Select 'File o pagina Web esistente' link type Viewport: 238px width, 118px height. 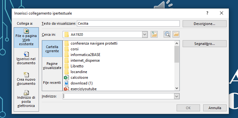pos(26,37)
